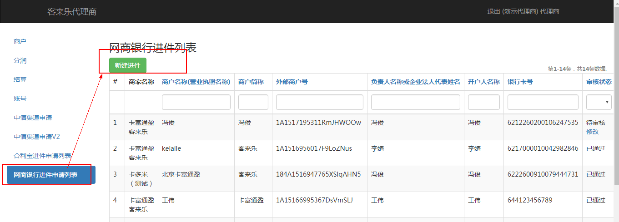This screenshot has height=222, width=619.
Task: Click bank card number 6222600910079444731
Action: point(543,174)
